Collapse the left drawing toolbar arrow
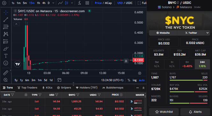Viewport: 212px width, 116px height. tap(11, 70)
